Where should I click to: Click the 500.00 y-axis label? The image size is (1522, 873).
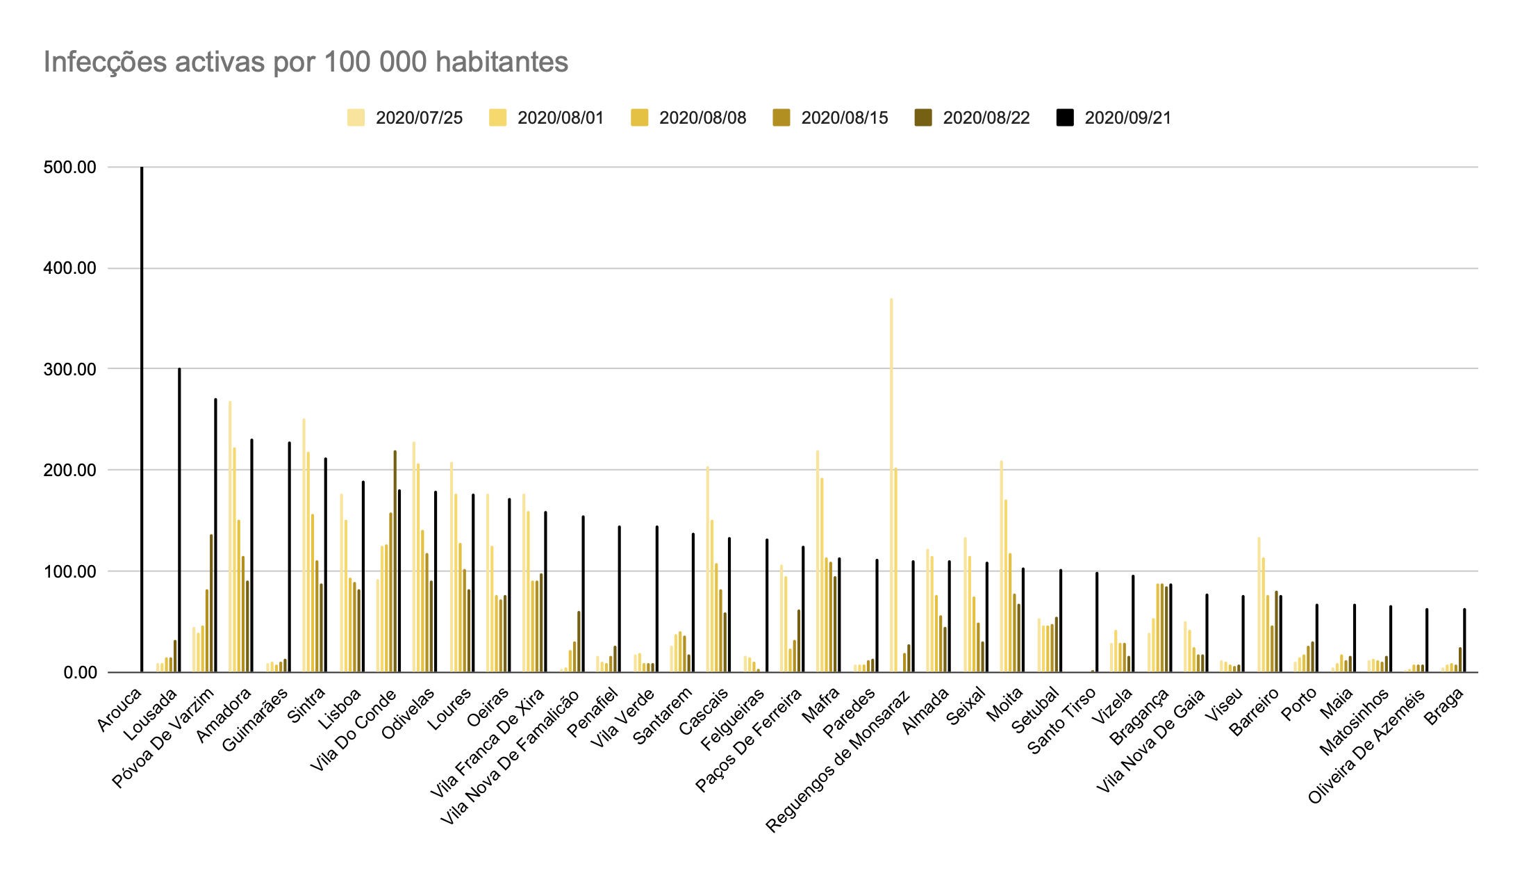pos(69,168)
